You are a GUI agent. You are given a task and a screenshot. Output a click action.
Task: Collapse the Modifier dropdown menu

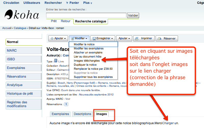[79, 38]
